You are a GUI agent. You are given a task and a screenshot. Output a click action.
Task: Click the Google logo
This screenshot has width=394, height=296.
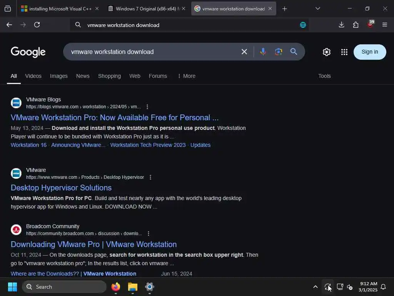click(28, 52)
